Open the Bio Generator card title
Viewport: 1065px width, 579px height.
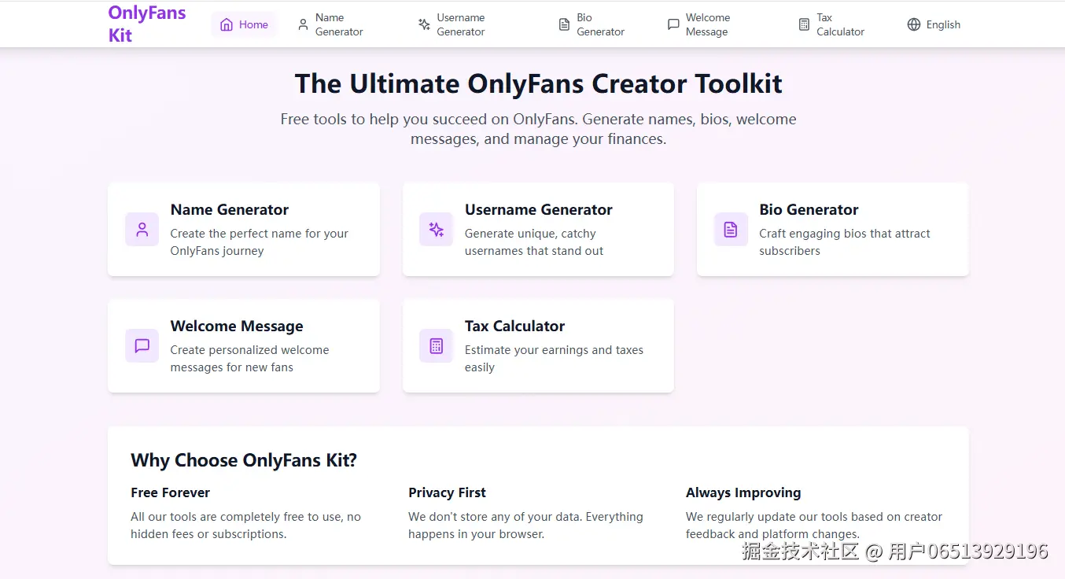click(x=809, y=210)
